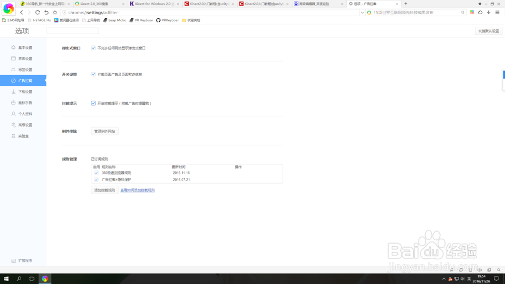The width and height of the screenshot is (505, 284).
Task: Open the Action Center notification icon
Action: [496, 278]
